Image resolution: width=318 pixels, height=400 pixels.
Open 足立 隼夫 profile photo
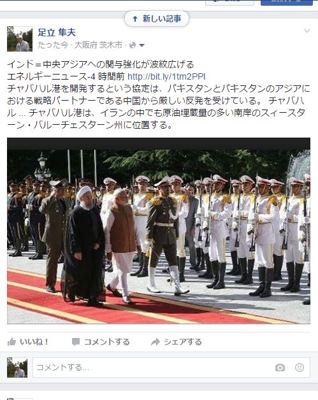pos(20,39)
